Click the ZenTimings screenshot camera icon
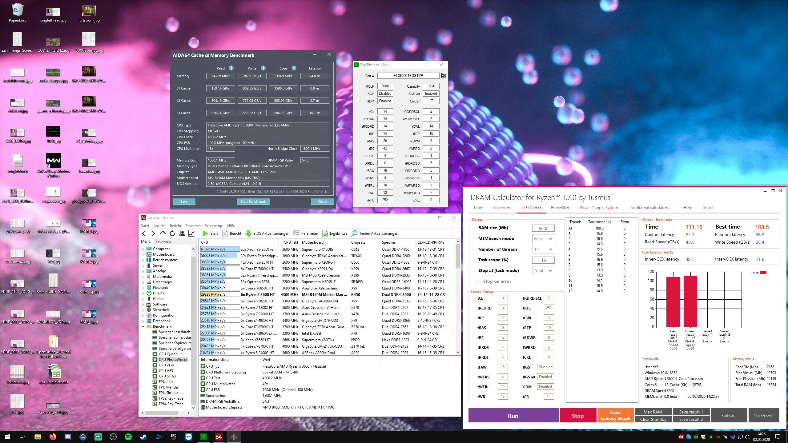Image resolution: width=788 pixels, height=443 pixels. [x=444, y=76]
